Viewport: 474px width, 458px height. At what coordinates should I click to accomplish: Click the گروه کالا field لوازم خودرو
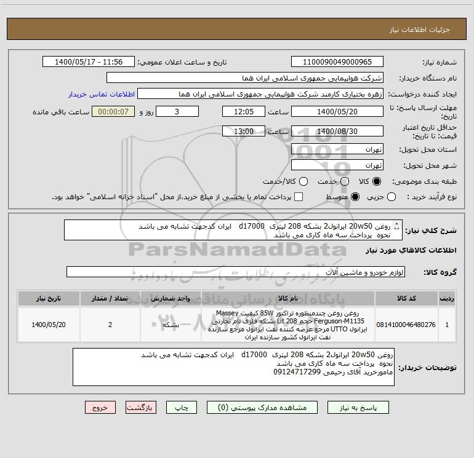(236, 272)
